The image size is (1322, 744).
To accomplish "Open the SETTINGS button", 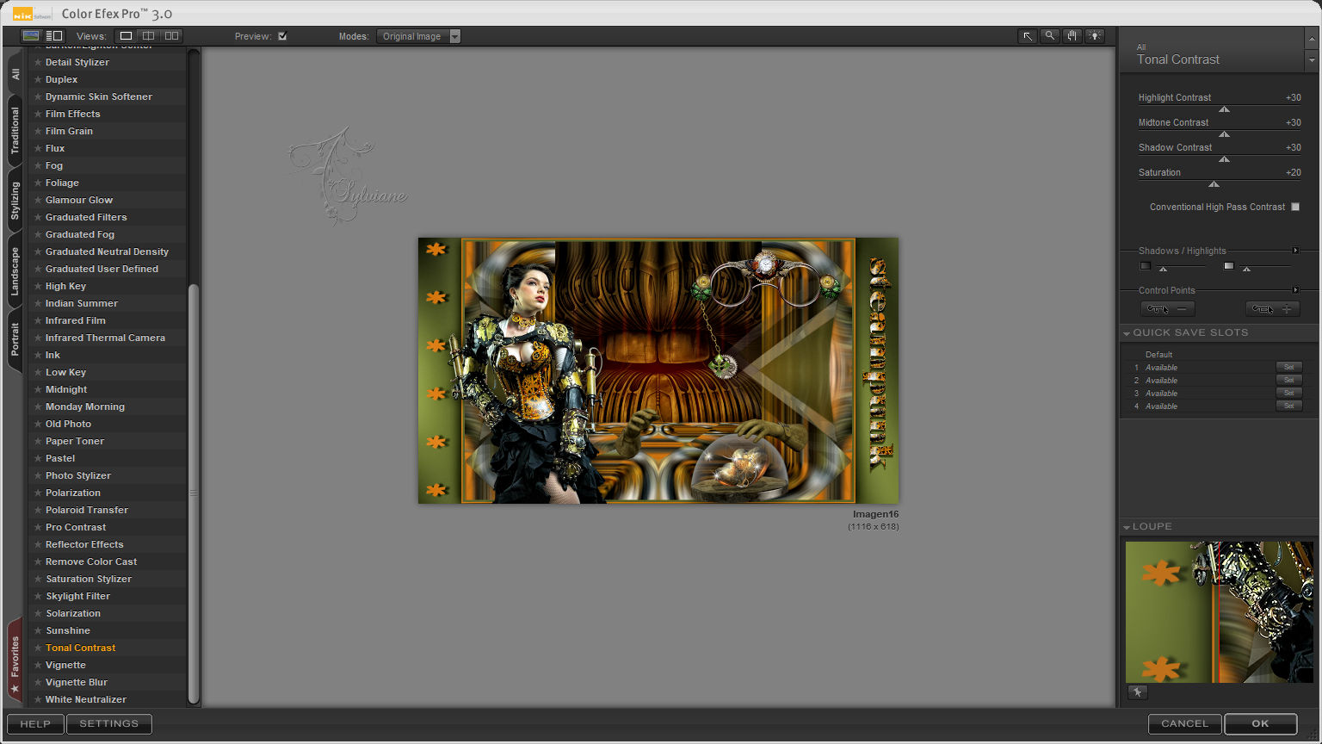I will [x=108, y=724].
